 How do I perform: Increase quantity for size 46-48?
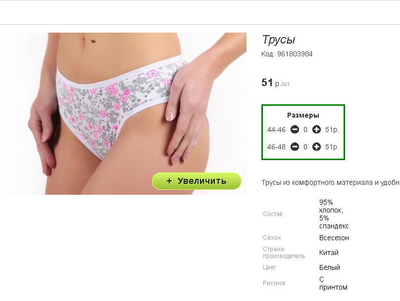click(x=316, y=147)
